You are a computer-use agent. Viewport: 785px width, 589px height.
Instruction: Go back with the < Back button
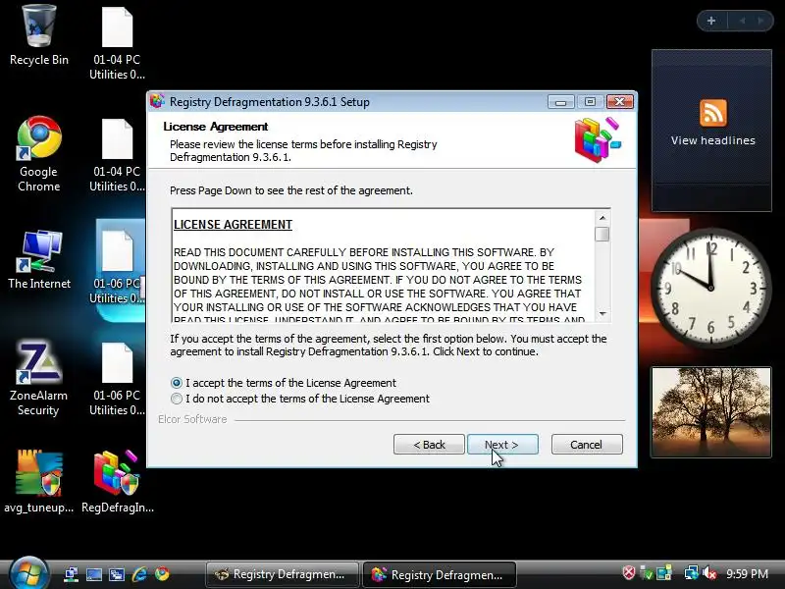click(x=429, y=445)
